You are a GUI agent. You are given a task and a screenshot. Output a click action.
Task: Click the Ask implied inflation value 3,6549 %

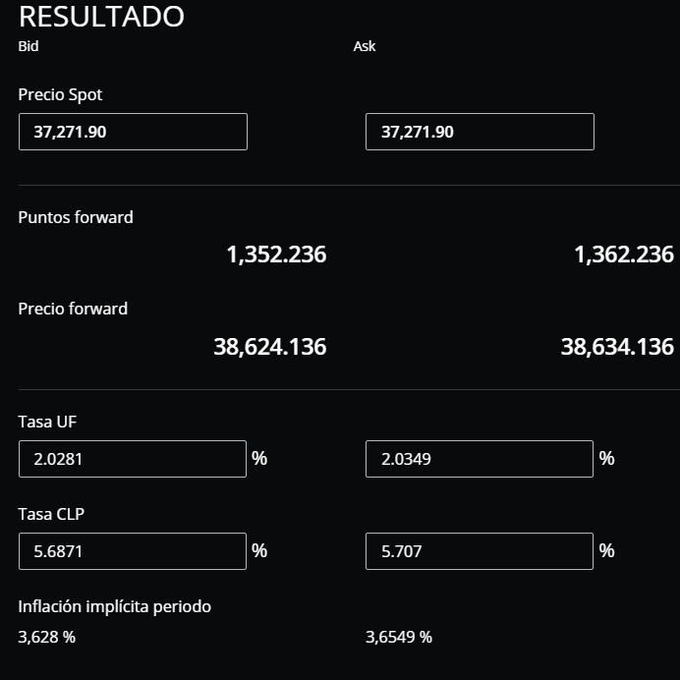(x=399, y=637)
